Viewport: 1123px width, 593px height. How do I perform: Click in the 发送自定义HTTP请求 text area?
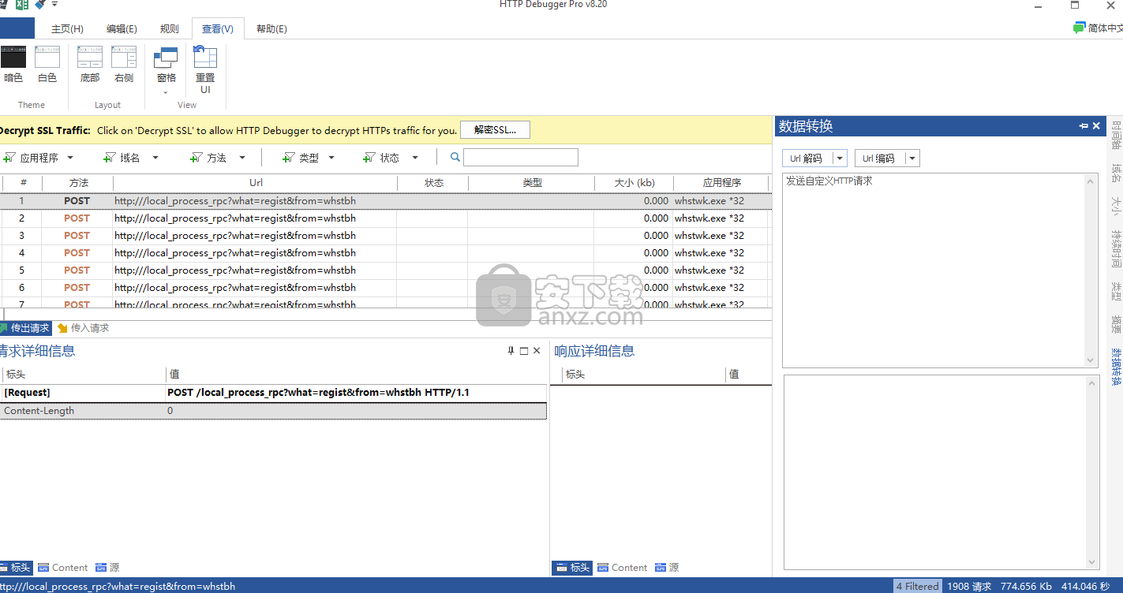pos(935,270)
